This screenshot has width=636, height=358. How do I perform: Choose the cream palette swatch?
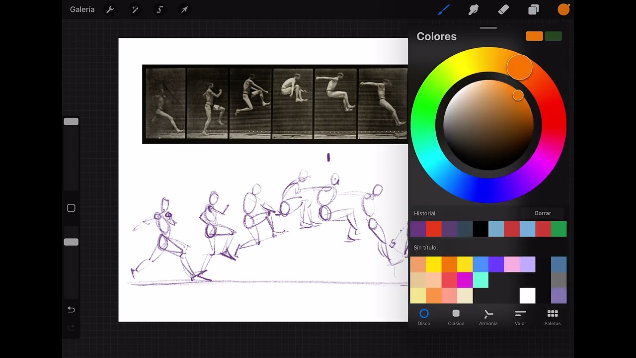pos(465,295)
